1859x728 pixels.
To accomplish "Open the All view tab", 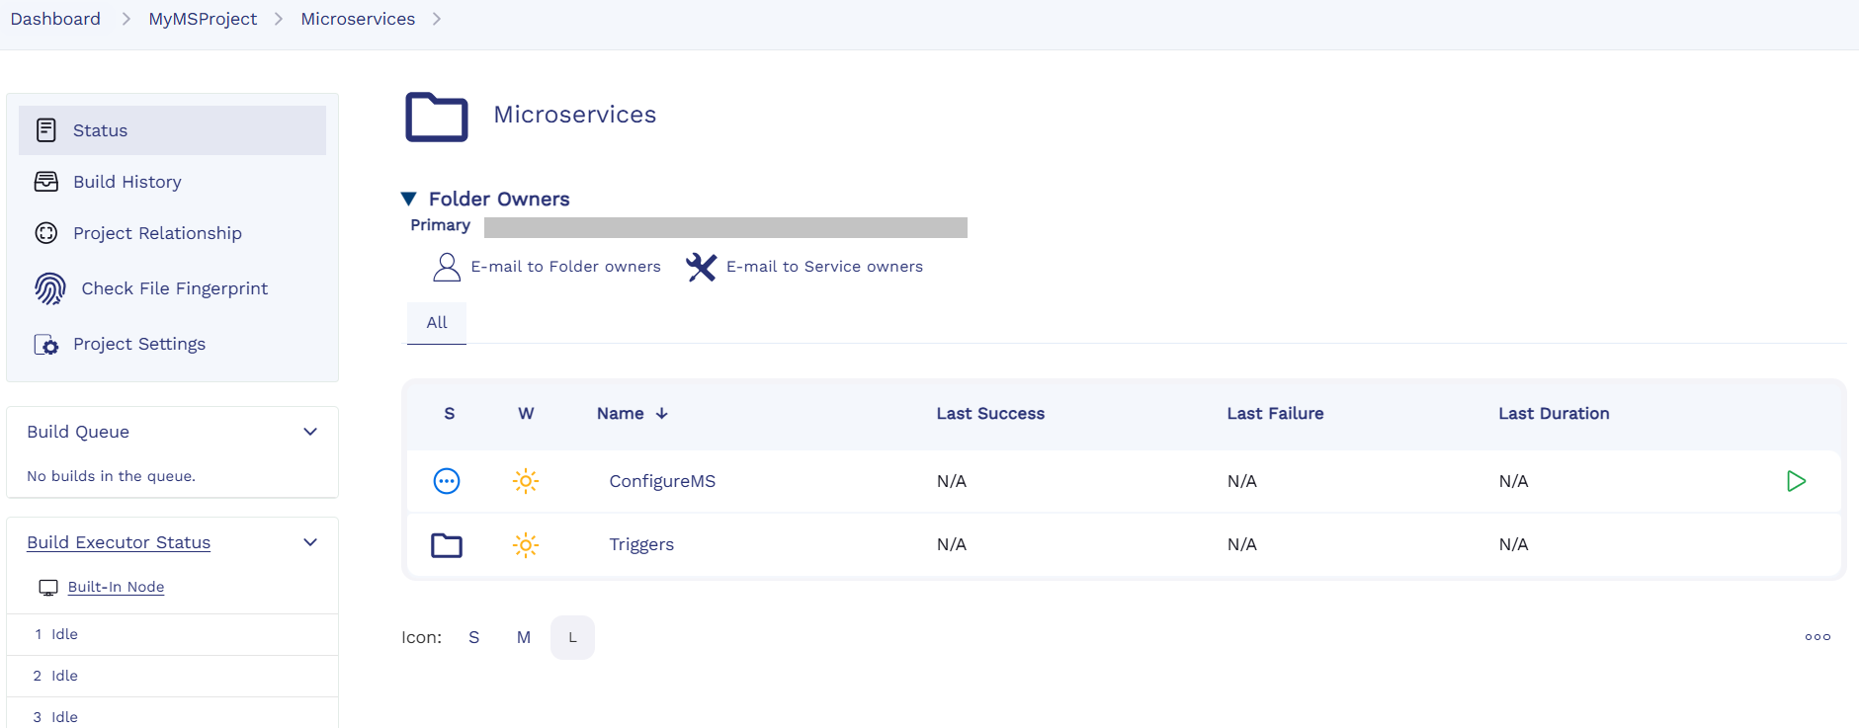I will click(437, 323).
